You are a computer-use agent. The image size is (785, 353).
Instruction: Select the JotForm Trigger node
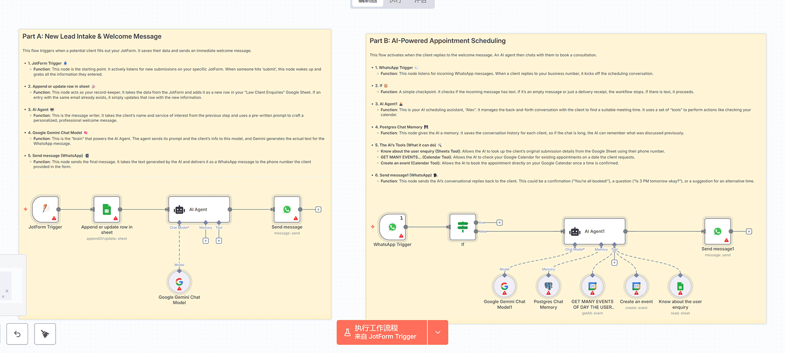pyautogui.click(x=45, y=210)
